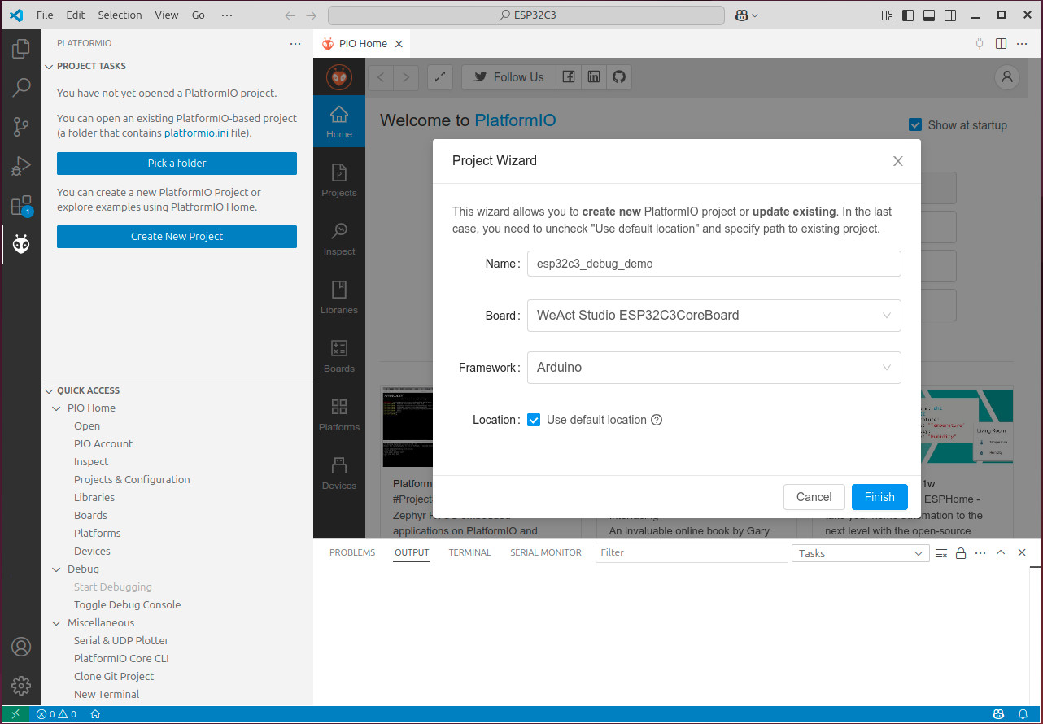Open the GitHub icon link
Image resolution: width=1043 pixels, height=724 pixels.
click(x=619, y=77)
